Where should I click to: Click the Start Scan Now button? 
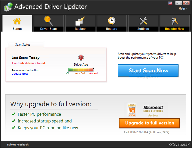tap(148, 71)
